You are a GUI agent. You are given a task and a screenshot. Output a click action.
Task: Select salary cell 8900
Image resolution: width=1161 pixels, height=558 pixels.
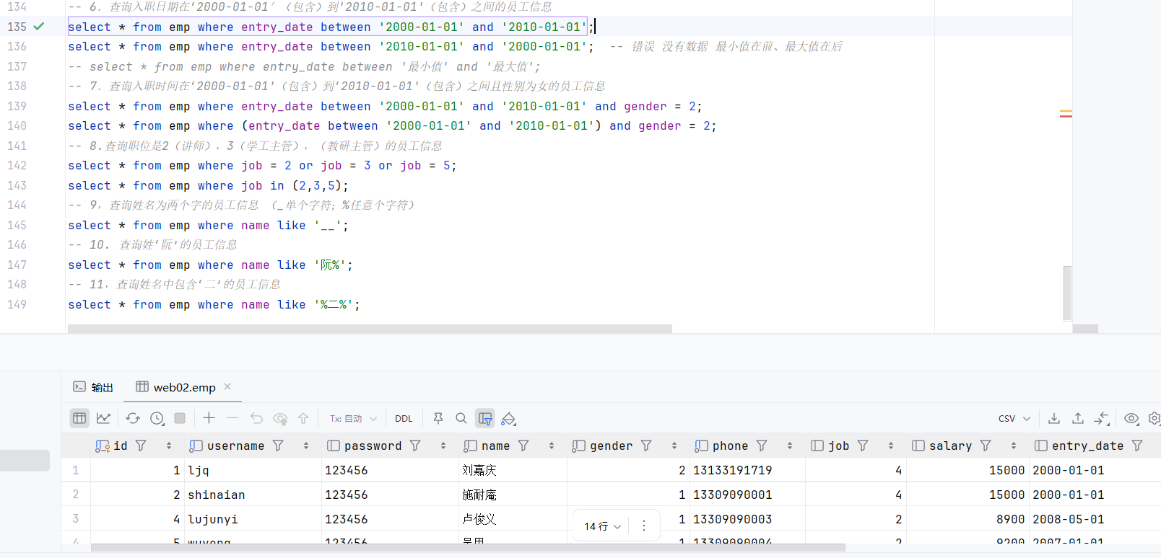967,519
